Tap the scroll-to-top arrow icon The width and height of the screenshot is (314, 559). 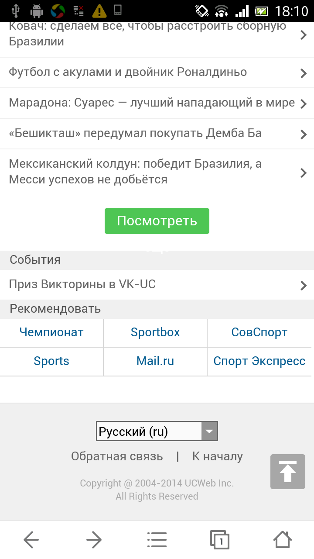[287, 472]
